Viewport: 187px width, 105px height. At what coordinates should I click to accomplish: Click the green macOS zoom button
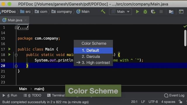pyautogui.click(x=10, y=4)
